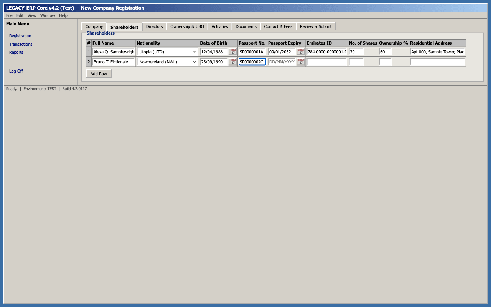Open the Ownership & UBO tab
This screenshot has width=491, height=307.
(187, 26)
